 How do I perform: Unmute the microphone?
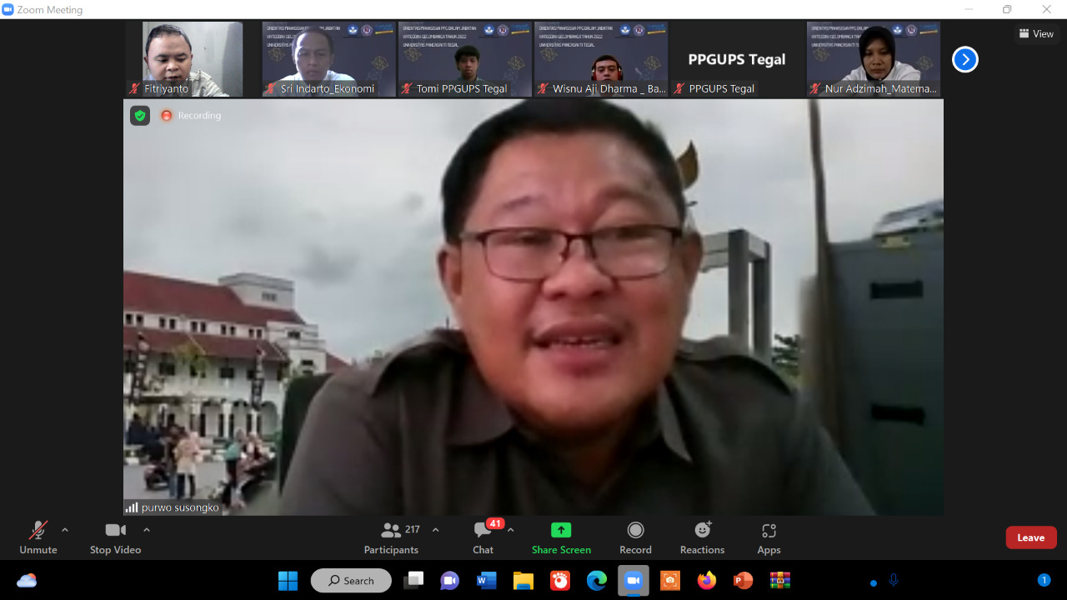pyautogui.click(x=38, y=537)
